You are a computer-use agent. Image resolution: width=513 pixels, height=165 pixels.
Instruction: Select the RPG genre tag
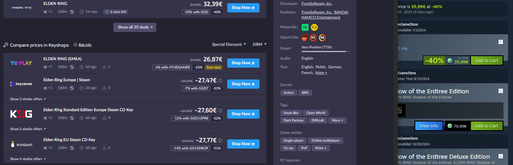click(305, 93)
